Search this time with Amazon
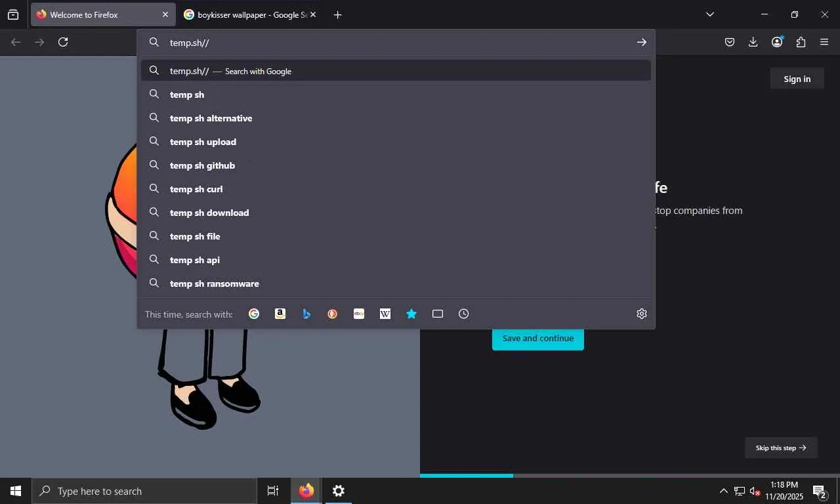The width and height of the screenshot is (840, 504). pos(280,314)
